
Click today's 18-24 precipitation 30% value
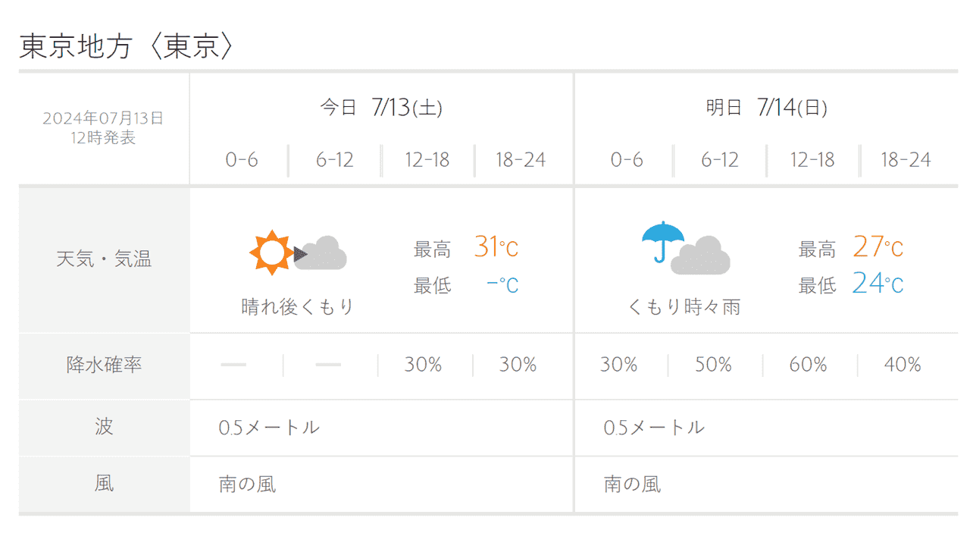point(518,365)
